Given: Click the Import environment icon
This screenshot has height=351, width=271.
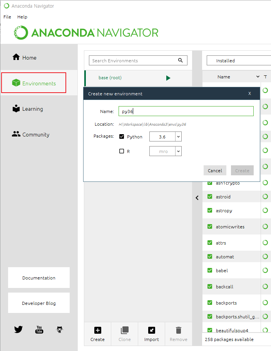Looking at the screenshot, I should [x=152, y=330].
